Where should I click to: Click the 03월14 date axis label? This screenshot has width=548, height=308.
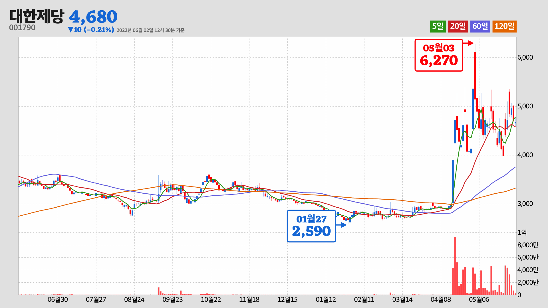pos(402,299)
